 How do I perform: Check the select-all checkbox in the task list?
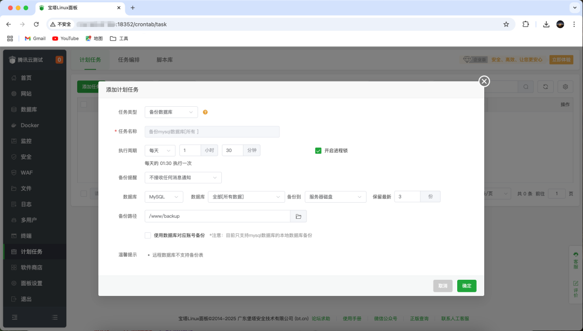[83, 104]
